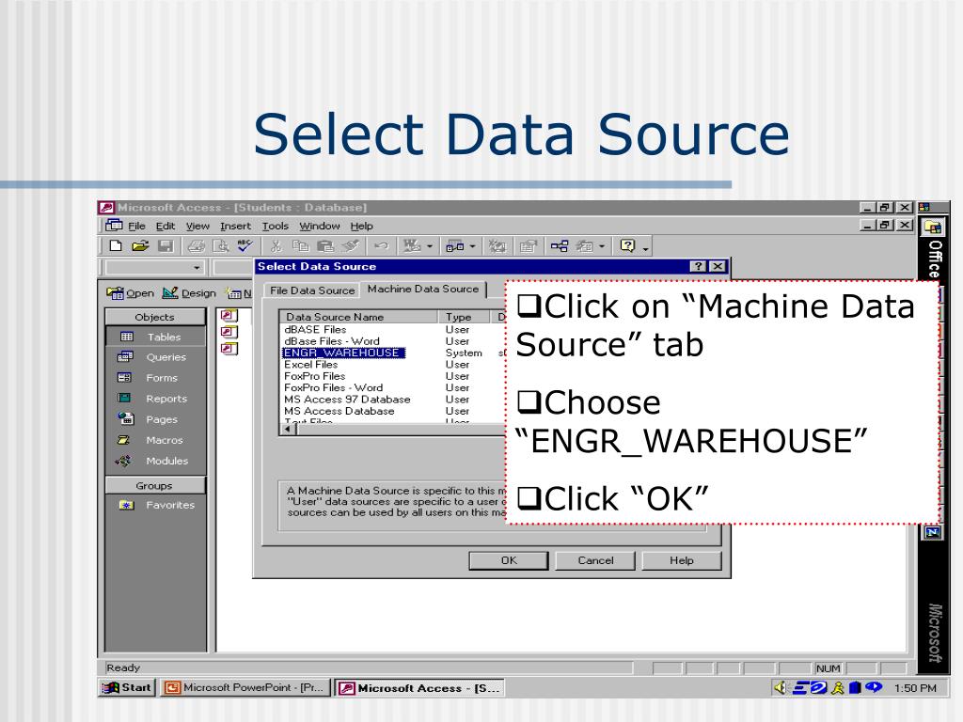Click the Save floppy disk icon

click(x=166, y=246)
